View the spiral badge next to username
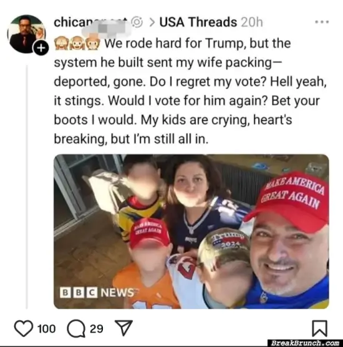343x347 pixels. pyautogui.click(x=137, y=22)
